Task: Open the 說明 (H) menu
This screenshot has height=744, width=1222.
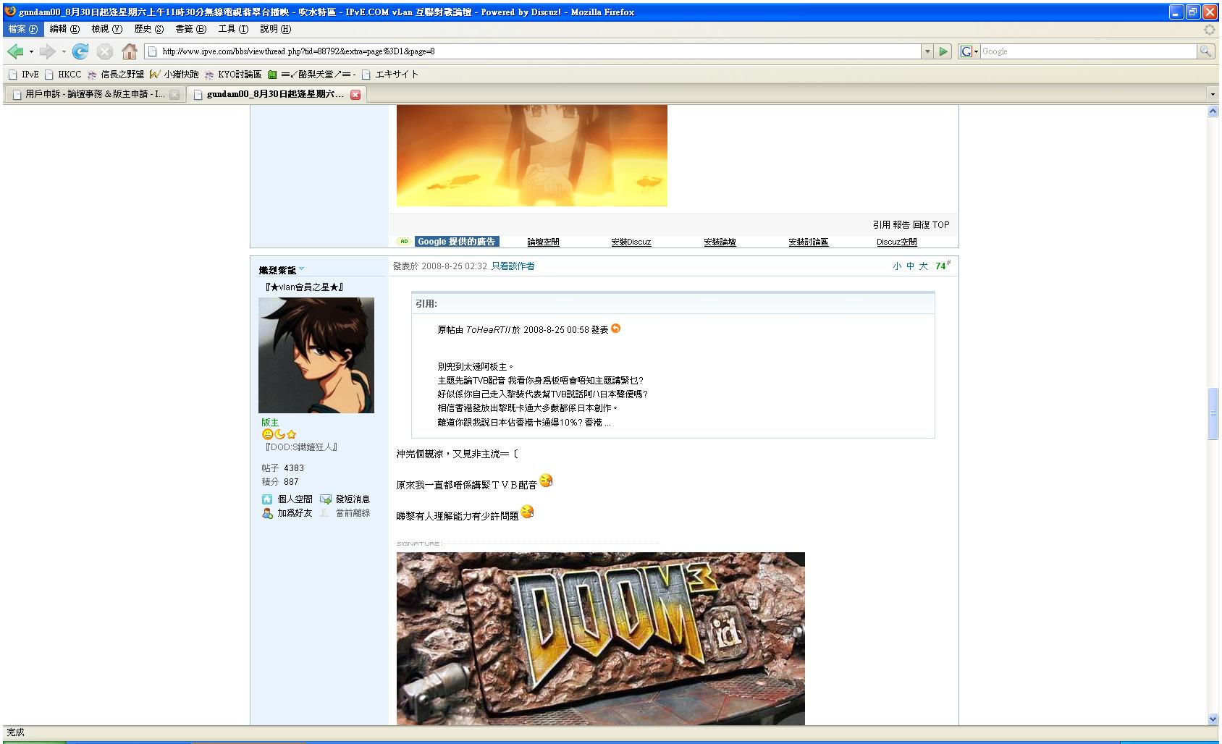Action: (276, 29)
